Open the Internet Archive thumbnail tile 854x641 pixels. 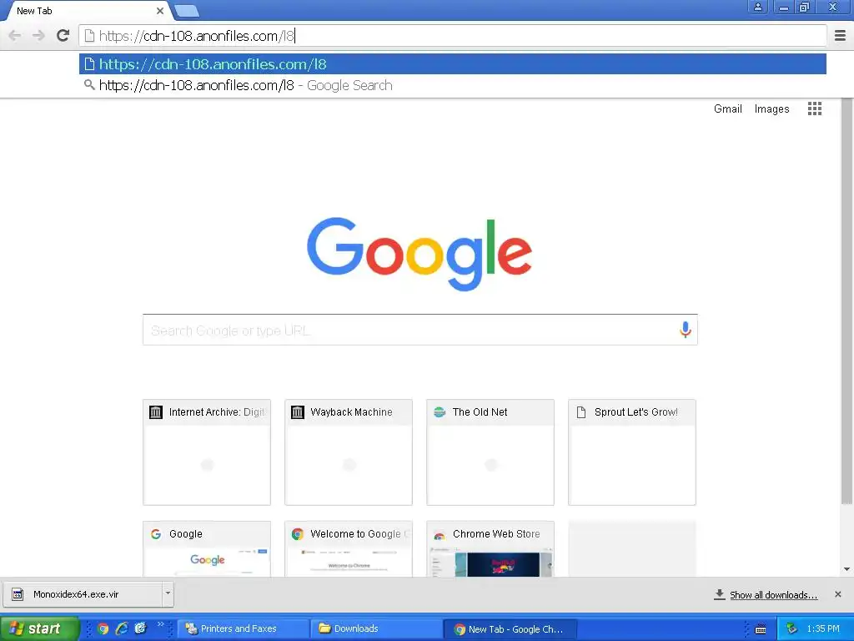(207, 452)
